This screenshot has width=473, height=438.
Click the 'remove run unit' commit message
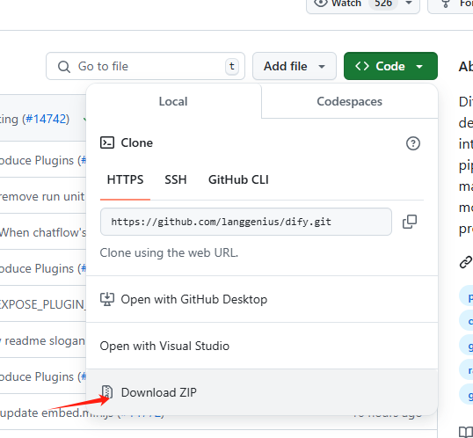pos(42,196)
